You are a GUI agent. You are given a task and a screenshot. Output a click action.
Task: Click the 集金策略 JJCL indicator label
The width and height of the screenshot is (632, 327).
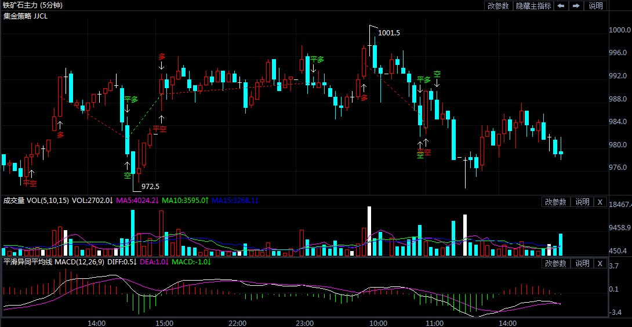click(26, 16)
